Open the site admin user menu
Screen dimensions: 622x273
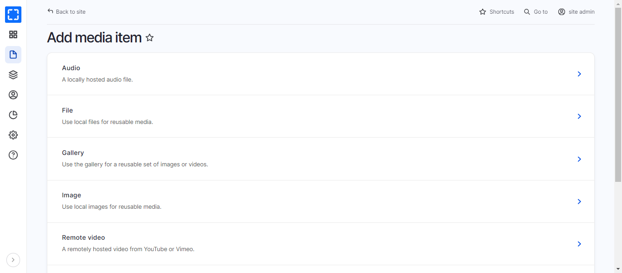(576, 12)
